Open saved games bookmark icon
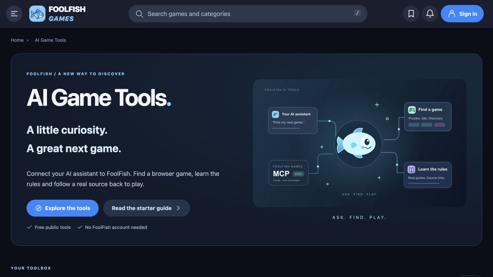The width and height of the screenshot is (493, 277). [411, 14]
